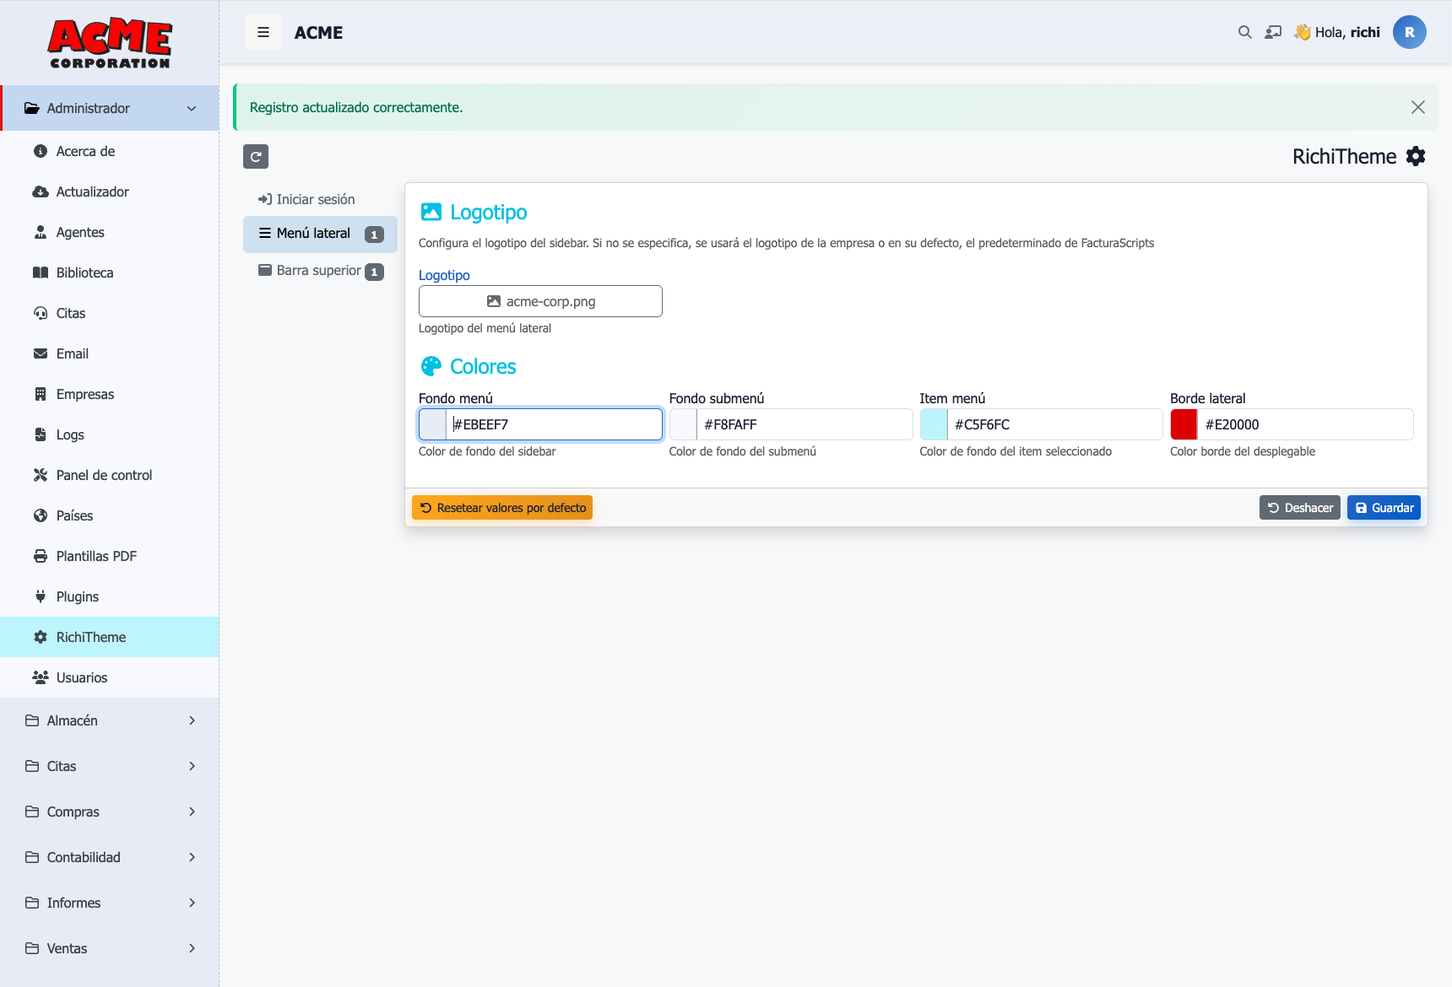Open Plugins from the sidebar
Image resolution: width=1452 pixels, height=987 pixels.
[x=78, y=596]
